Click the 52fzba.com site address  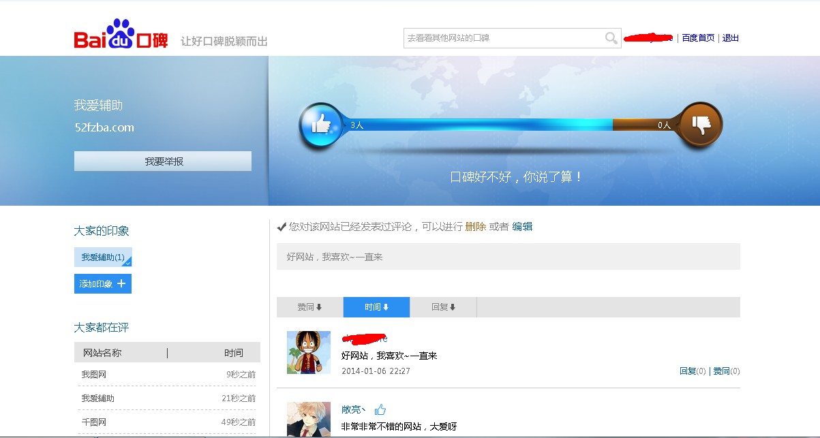(104, 127)
